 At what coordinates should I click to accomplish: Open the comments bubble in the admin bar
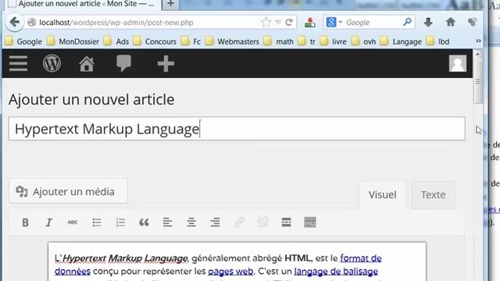[123, 63]
